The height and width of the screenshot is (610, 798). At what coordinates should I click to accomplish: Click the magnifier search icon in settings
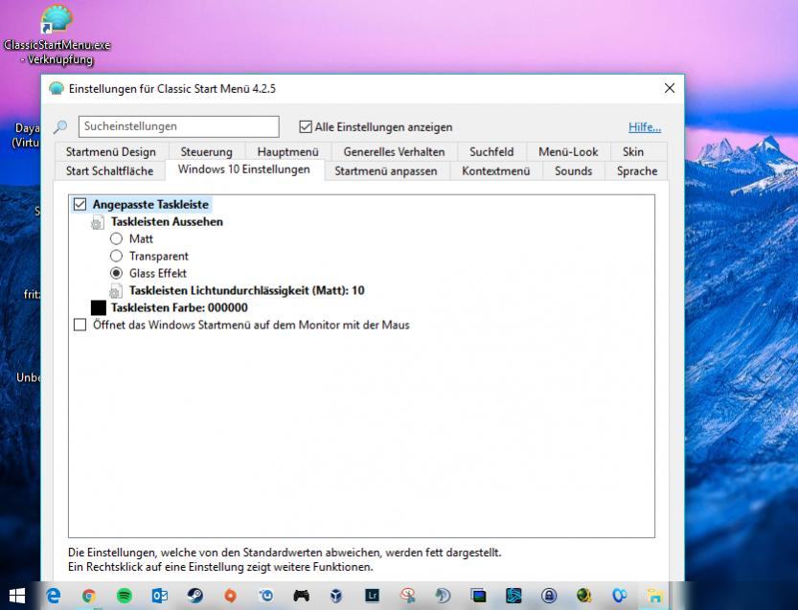[x=60, y=126]
